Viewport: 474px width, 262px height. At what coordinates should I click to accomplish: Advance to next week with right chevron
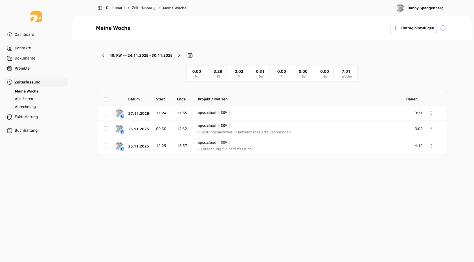[x=179, y=55]
